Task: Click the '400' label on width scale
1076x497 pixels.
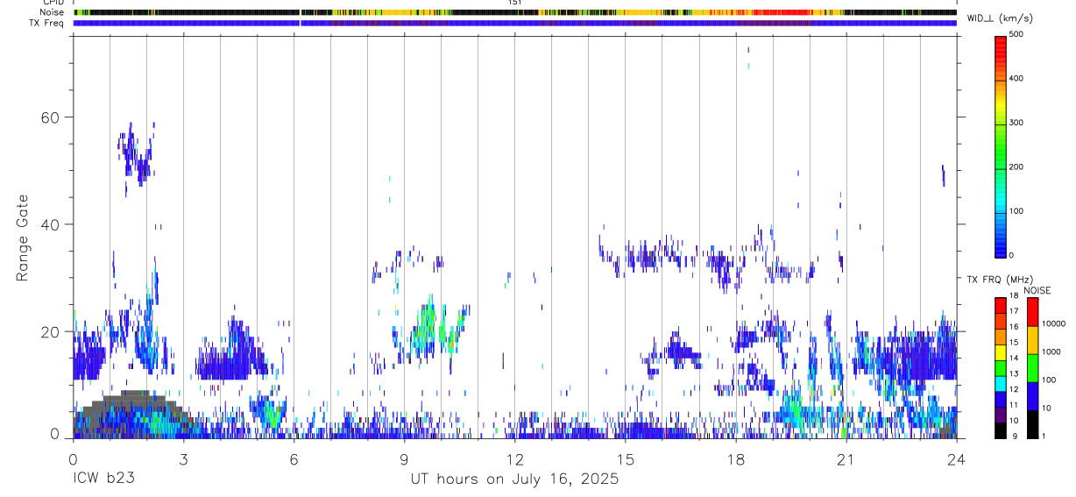Action: tap(1016, 79)
